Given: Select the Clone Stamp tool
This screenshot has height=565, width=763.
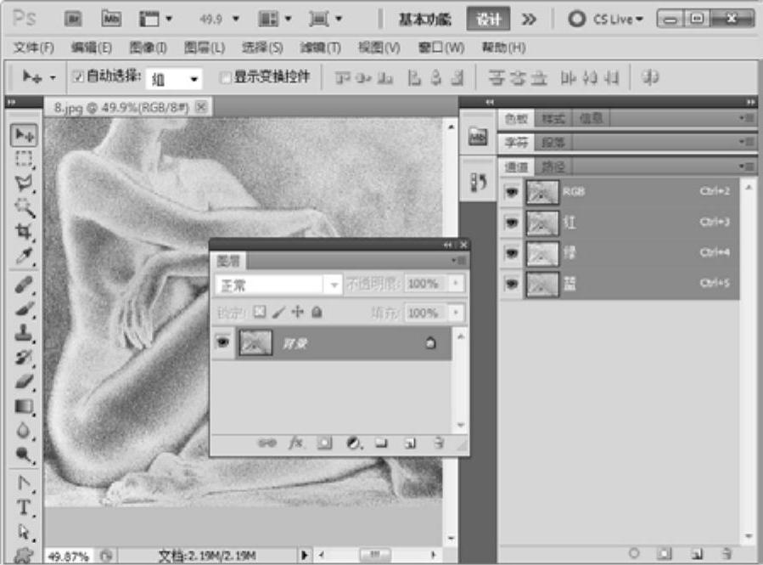Looking at the screenshot, I should [x=25, y=333].
